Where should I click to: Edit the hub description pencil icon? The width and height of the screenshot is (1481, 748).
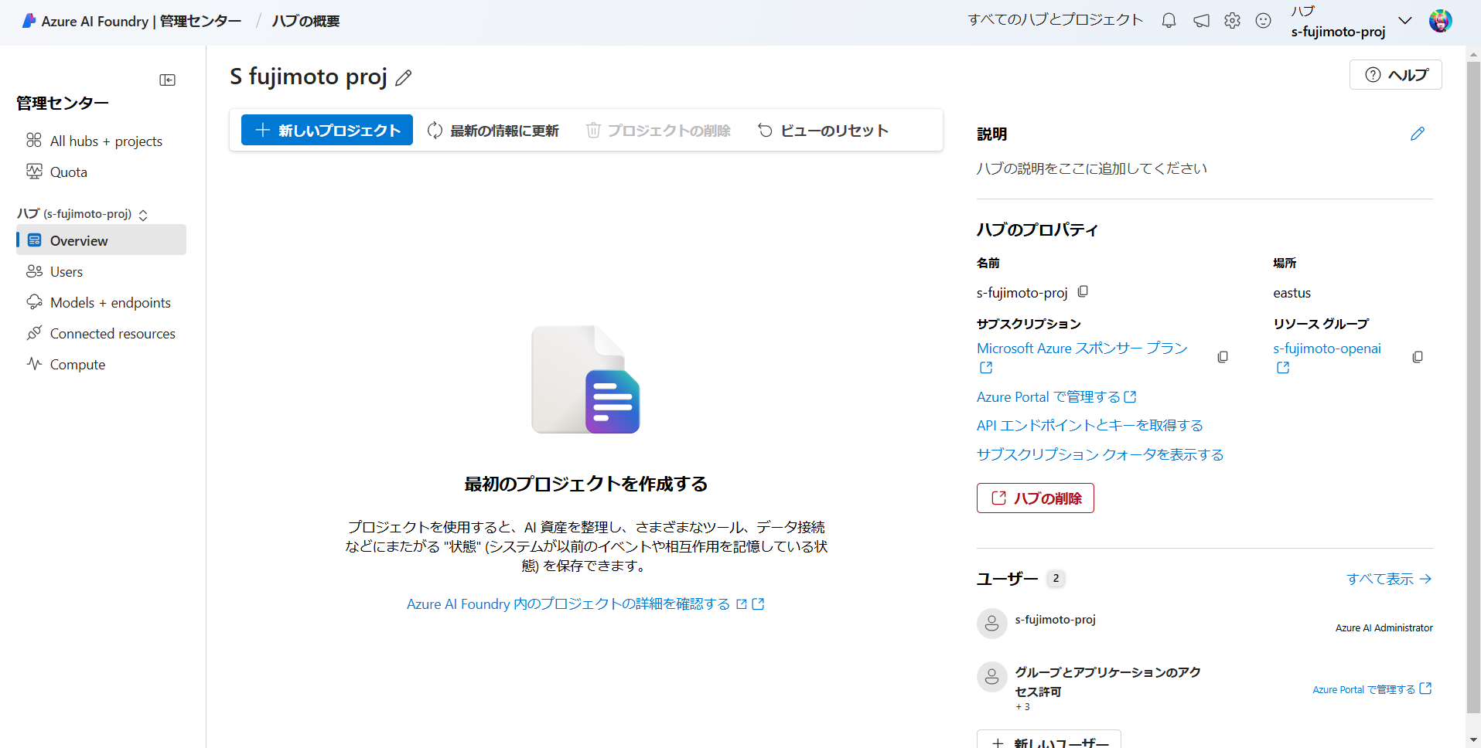point(1417,134)
